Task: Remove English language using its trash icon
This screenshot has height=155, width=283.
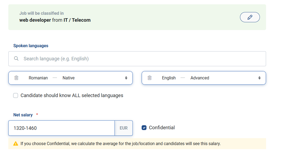Action: (150, 78)
